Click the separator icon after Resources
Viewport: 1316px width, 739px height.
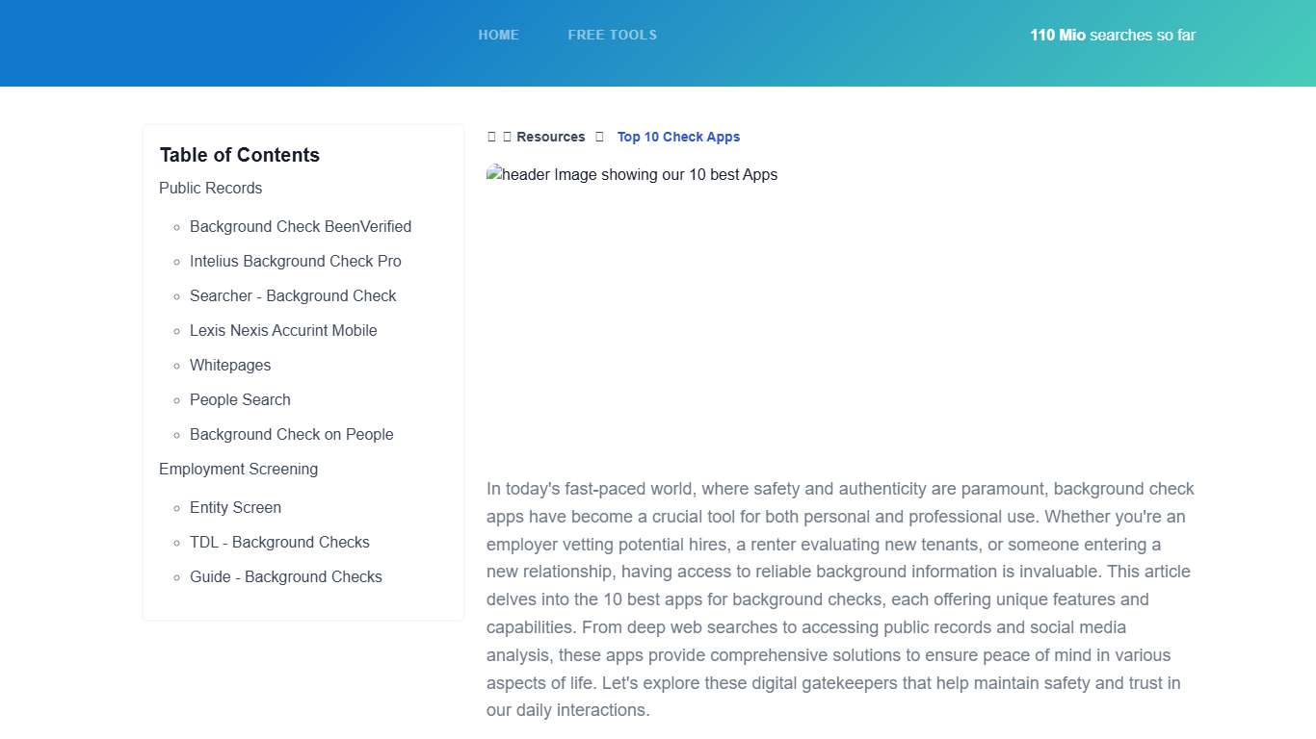pos(599,136)
